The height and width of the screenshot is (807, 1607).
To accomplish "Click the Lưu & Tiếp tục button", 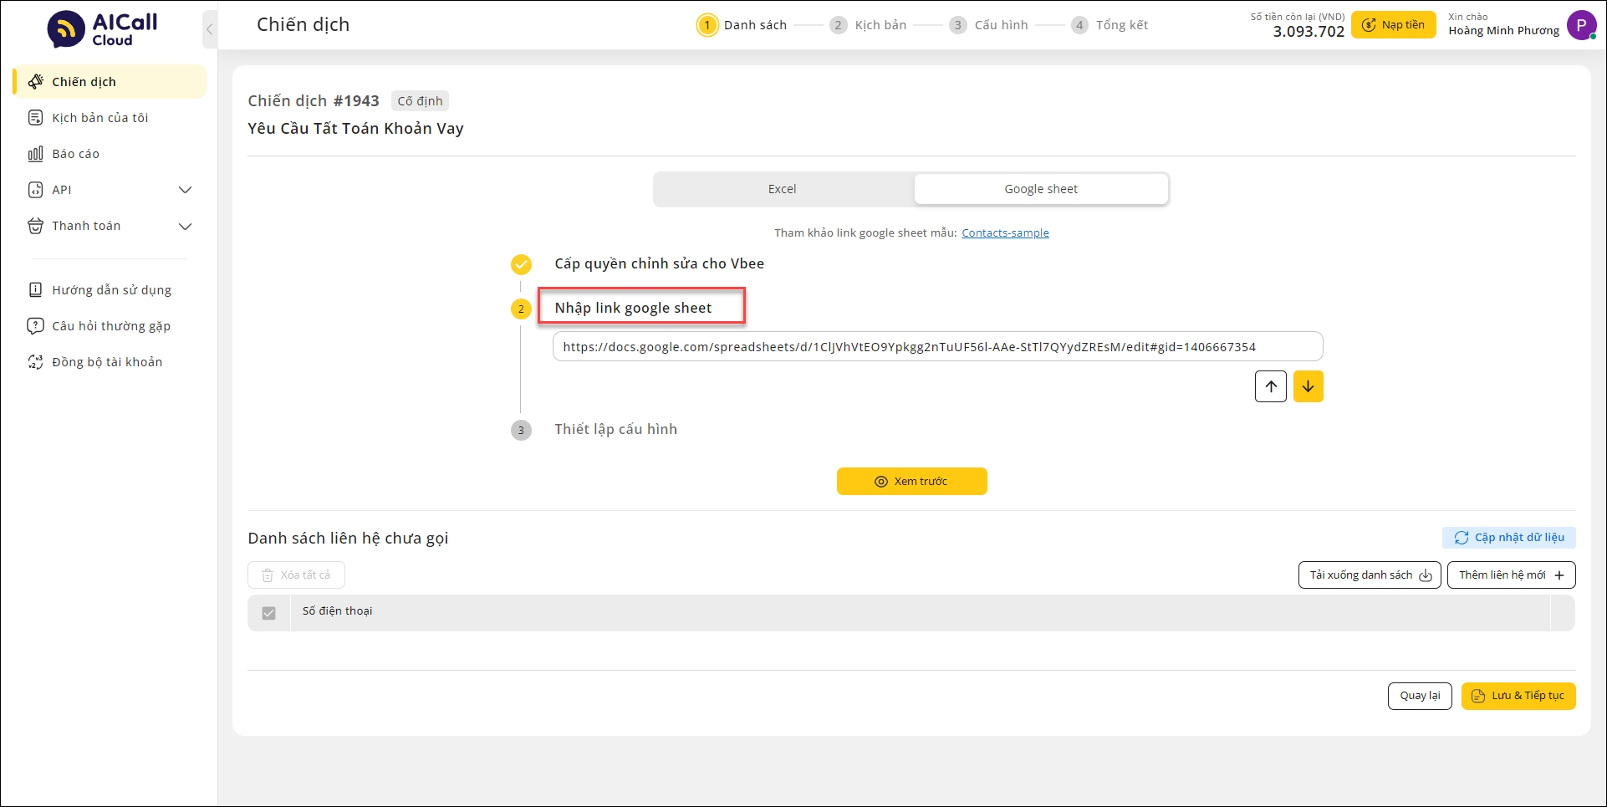I will click(x=1518, y=696).
